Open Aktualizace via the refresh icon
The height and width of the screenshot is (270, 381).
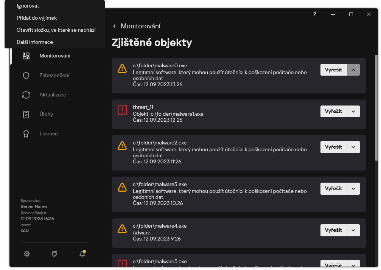[26, 95]
